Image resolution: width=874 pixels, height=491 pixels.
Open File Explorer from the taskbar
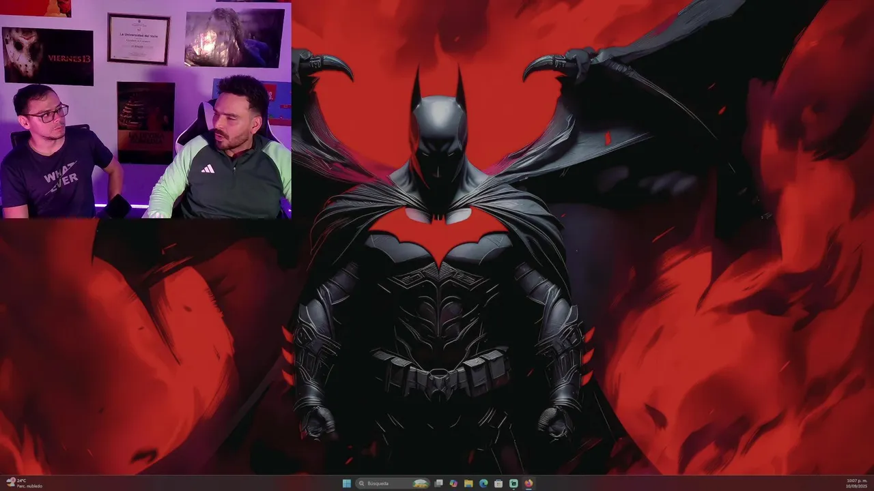tap(468, 483)
